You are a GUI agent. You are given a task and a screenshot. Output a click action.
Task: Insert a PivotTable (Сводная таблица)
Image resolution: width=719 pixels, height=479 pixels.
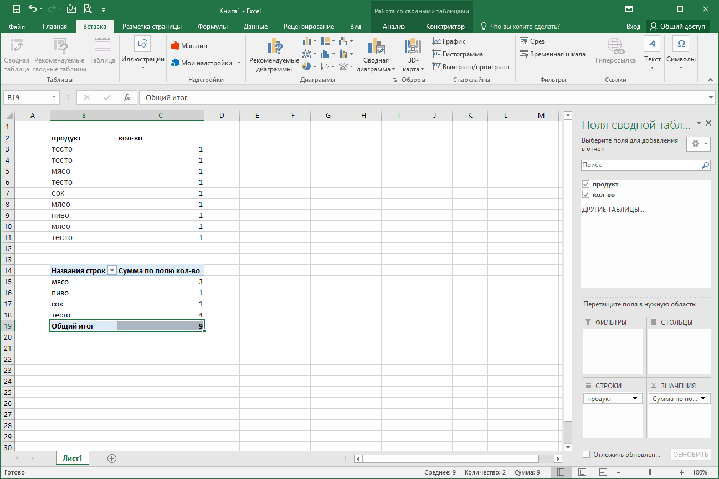17,55
